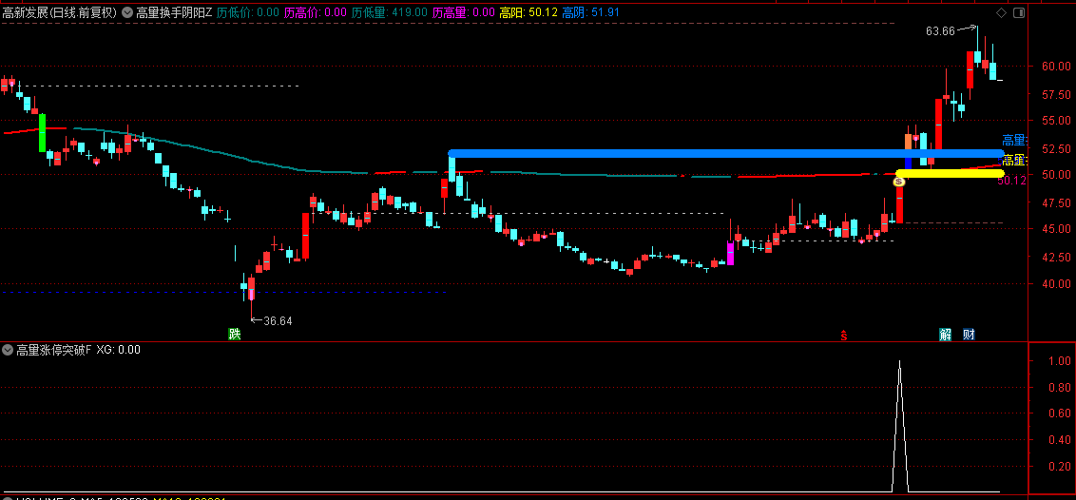This screenshot has height=500, width=1076.
Task: Click the 63.66 high price label
Action: 940,30
